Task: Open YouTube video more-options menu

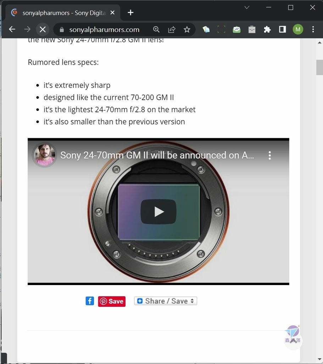Action: 270,155
